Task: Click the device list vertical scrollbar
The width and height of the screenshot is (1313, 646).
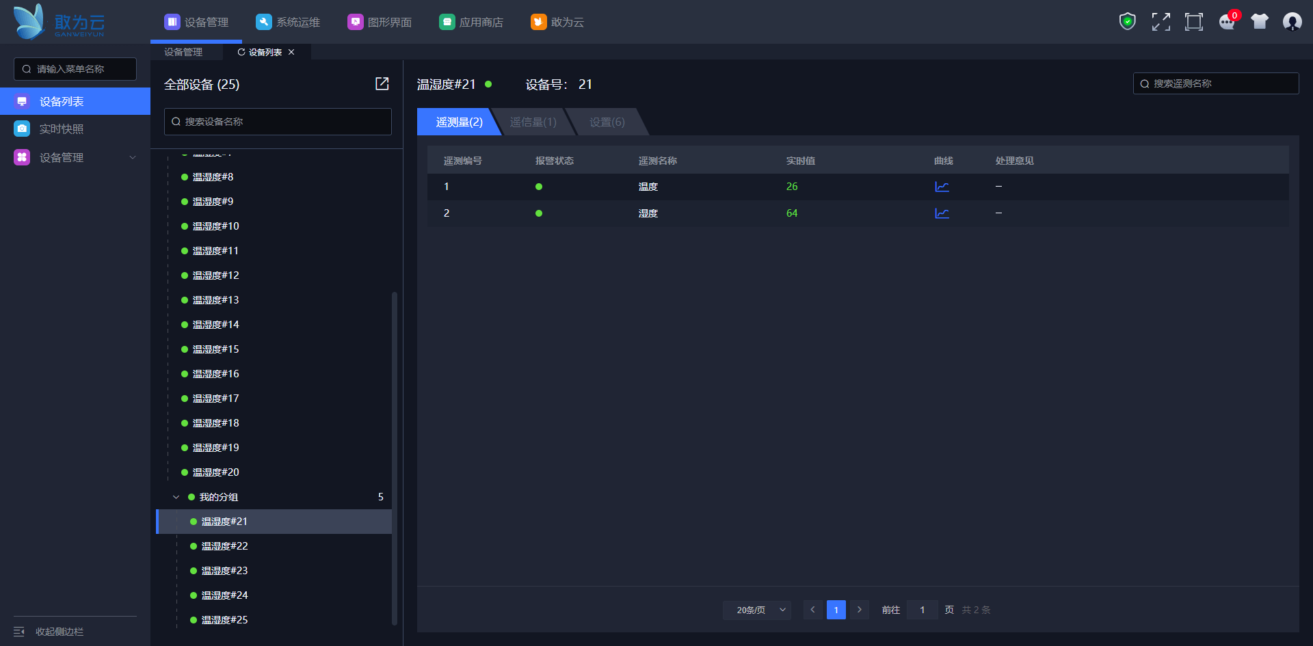Action: click(x=395, y=458)
